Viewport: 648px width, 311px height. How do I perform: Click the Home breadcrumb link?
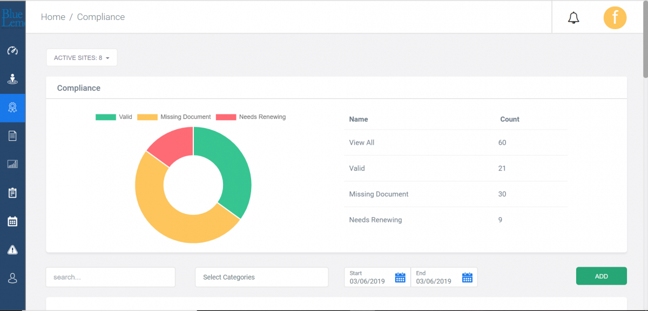[53, 17]
